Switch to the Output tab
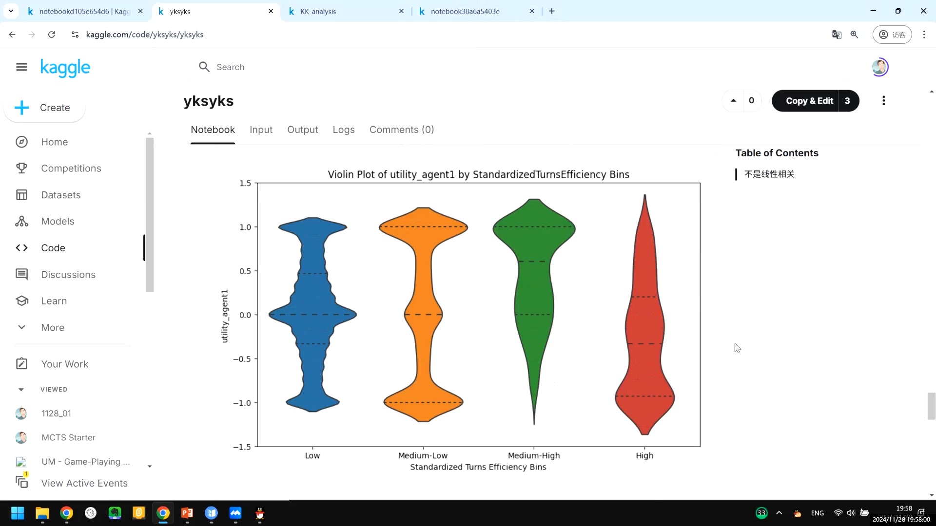936x526 pixels. click(x=302, y=130)
